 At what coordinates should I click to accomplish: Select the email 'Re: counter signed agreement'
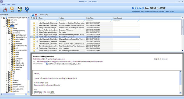pos(85,51)
